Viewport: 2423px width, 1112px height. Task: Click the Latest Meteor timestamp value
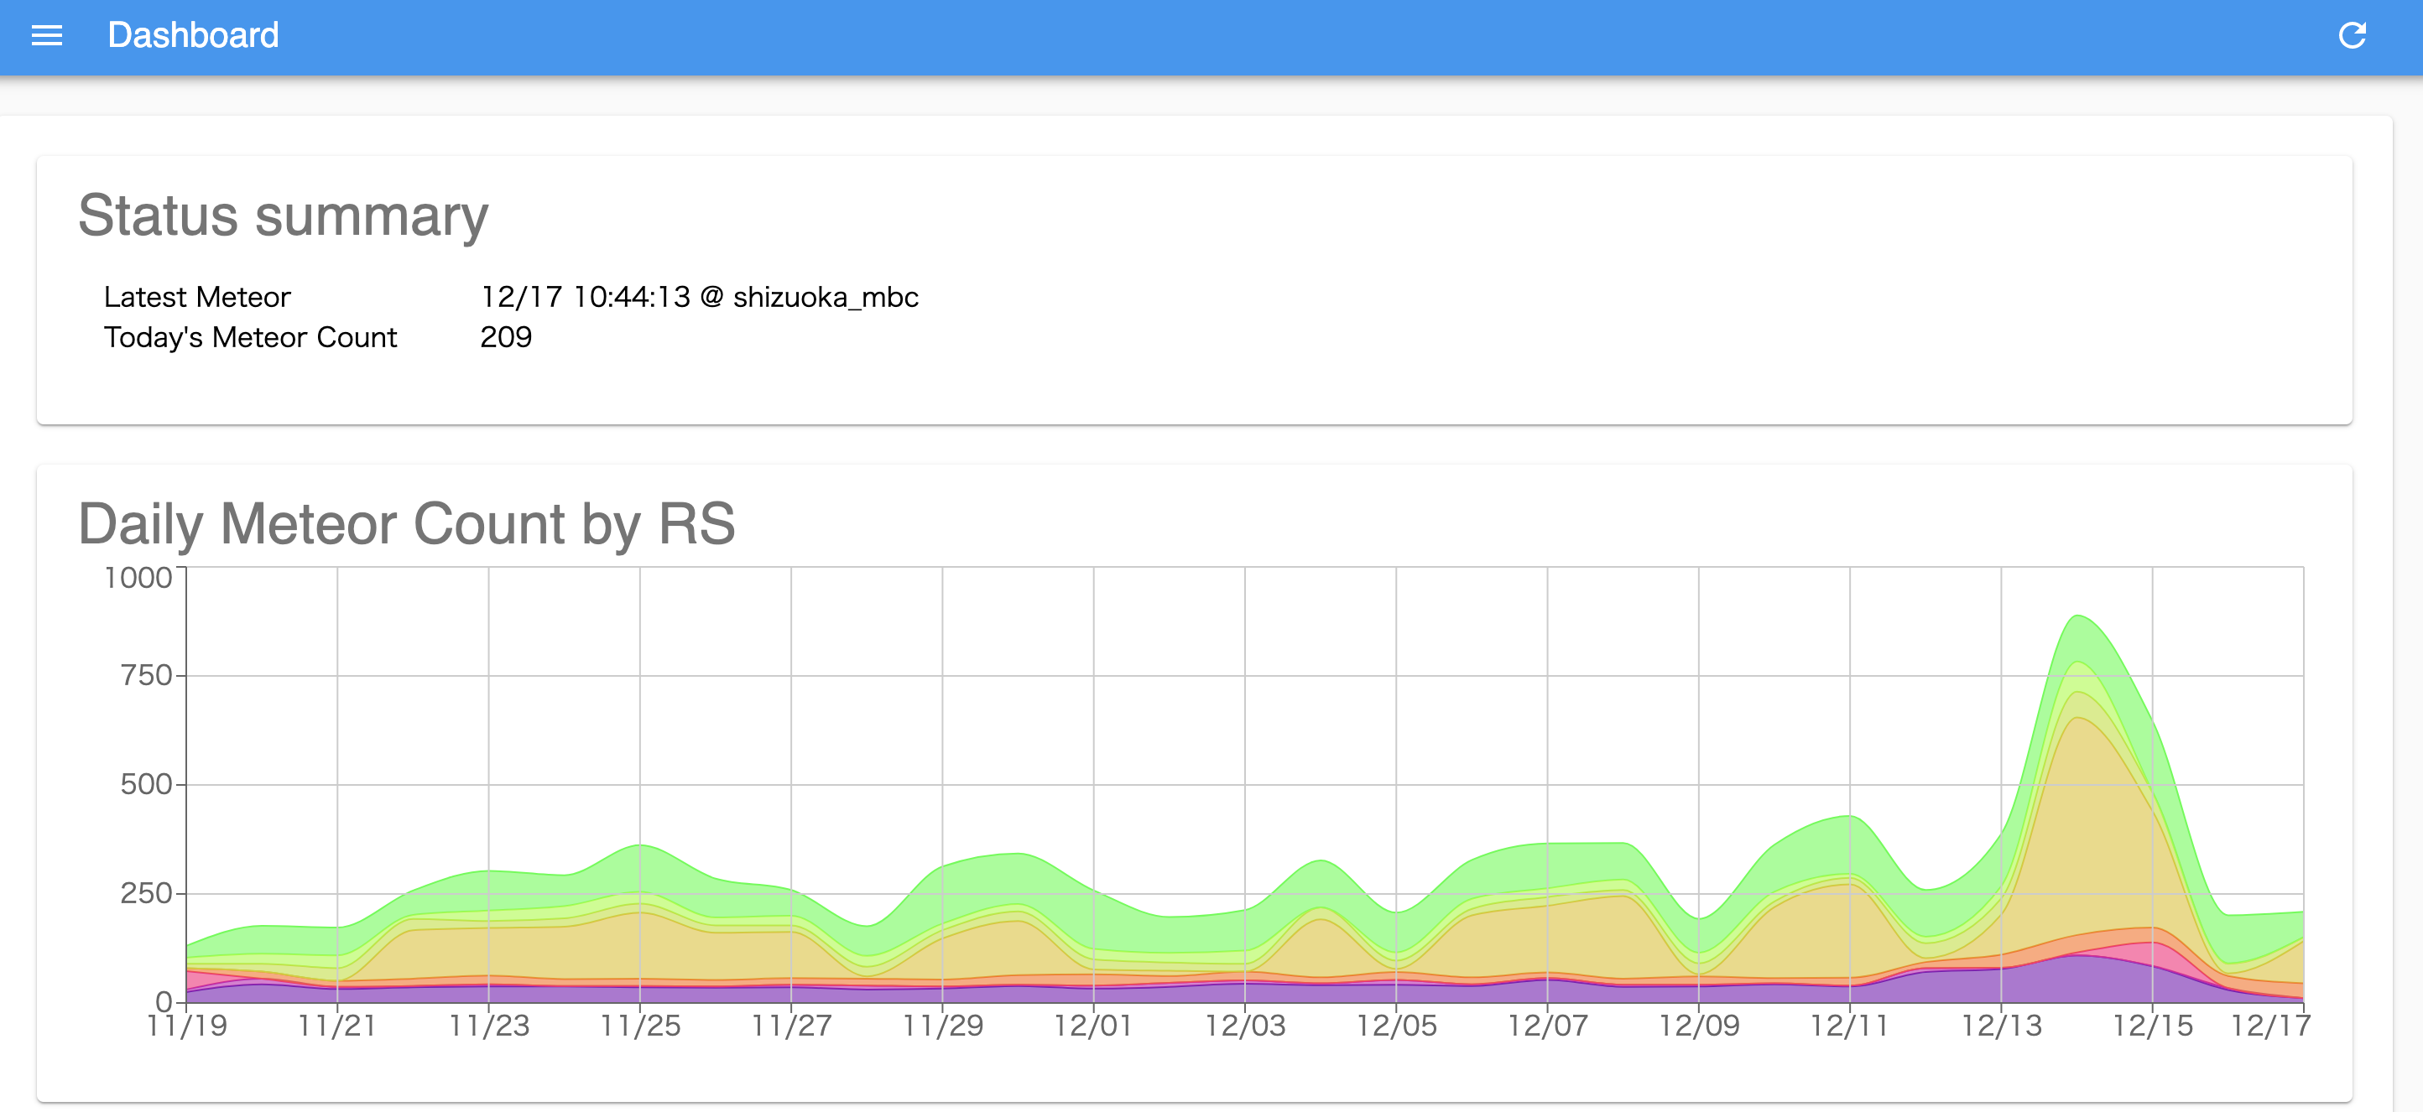coord(699,297)
